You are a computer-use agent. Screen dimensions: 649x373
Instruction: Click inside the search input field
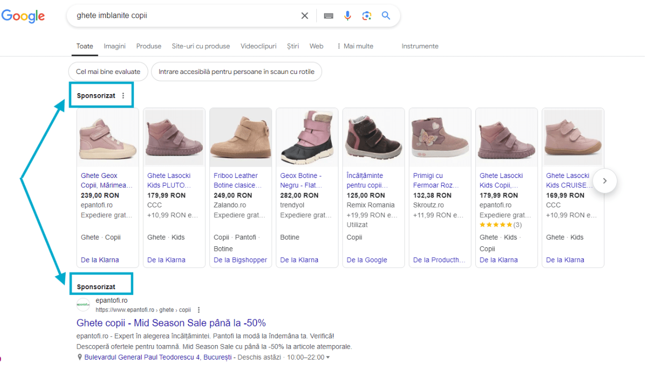tap(181, 16)
